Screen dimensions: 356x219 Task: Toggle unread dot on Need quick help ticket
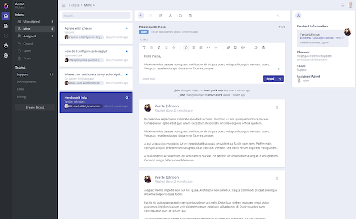click(x=127, y=97)
